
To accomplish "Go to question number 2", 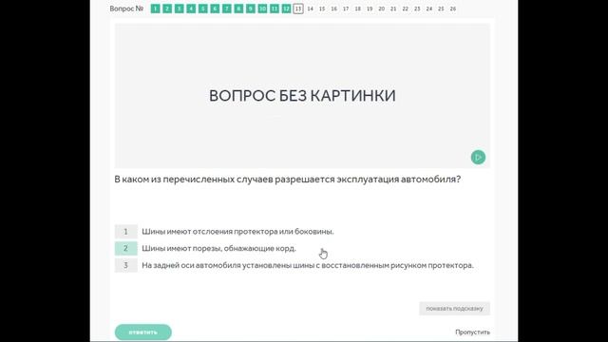I will [x=167, y=9].
